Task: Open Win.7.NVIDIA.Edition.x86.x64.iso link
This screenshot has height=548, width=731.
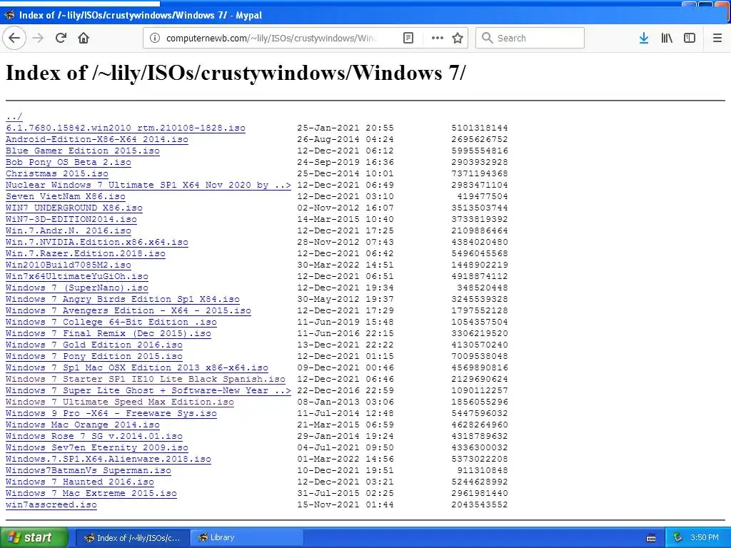Action: pyautogui.click(x=97, y=242)
